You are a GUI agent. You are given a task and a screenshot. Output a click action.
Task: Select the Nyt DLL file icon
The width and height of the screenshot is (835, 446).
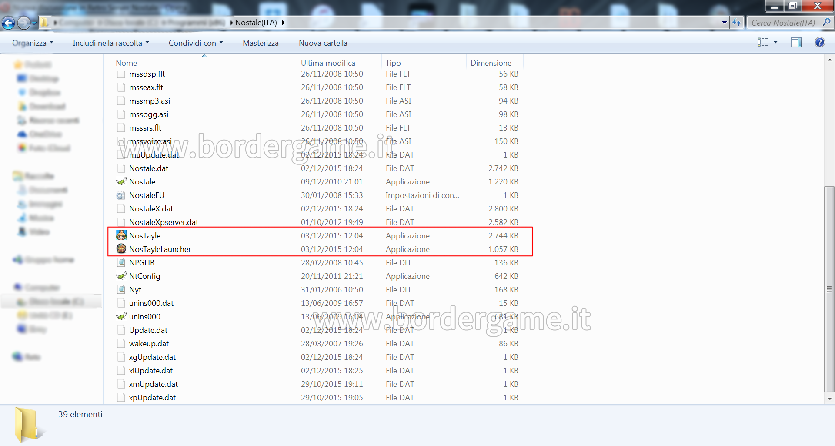[121, 289]
